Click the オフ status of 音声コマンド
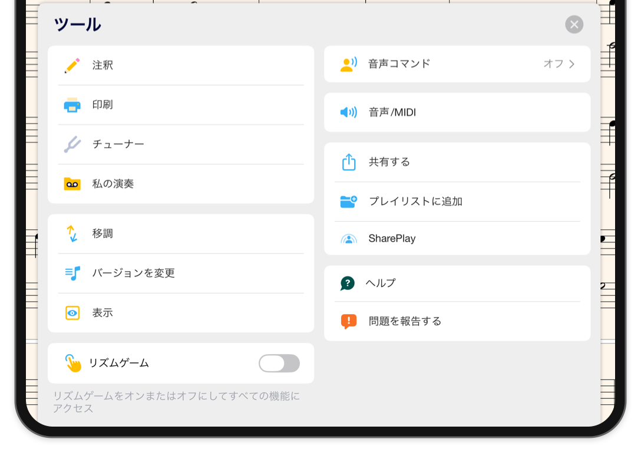The image size is (641, 449). click(x=554, y=64)
